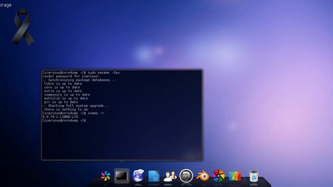The image size is (333, 187).
Task: Open the color-wheel shutter dock icon
Action: point(219,176)
